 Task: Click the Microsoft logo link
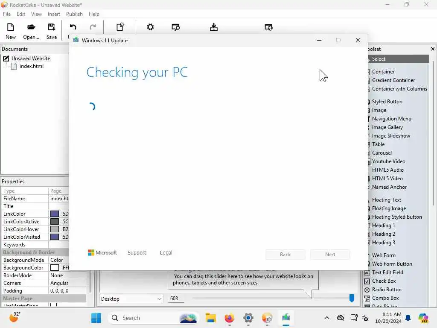pyautogui.click(x=102, y=252)
